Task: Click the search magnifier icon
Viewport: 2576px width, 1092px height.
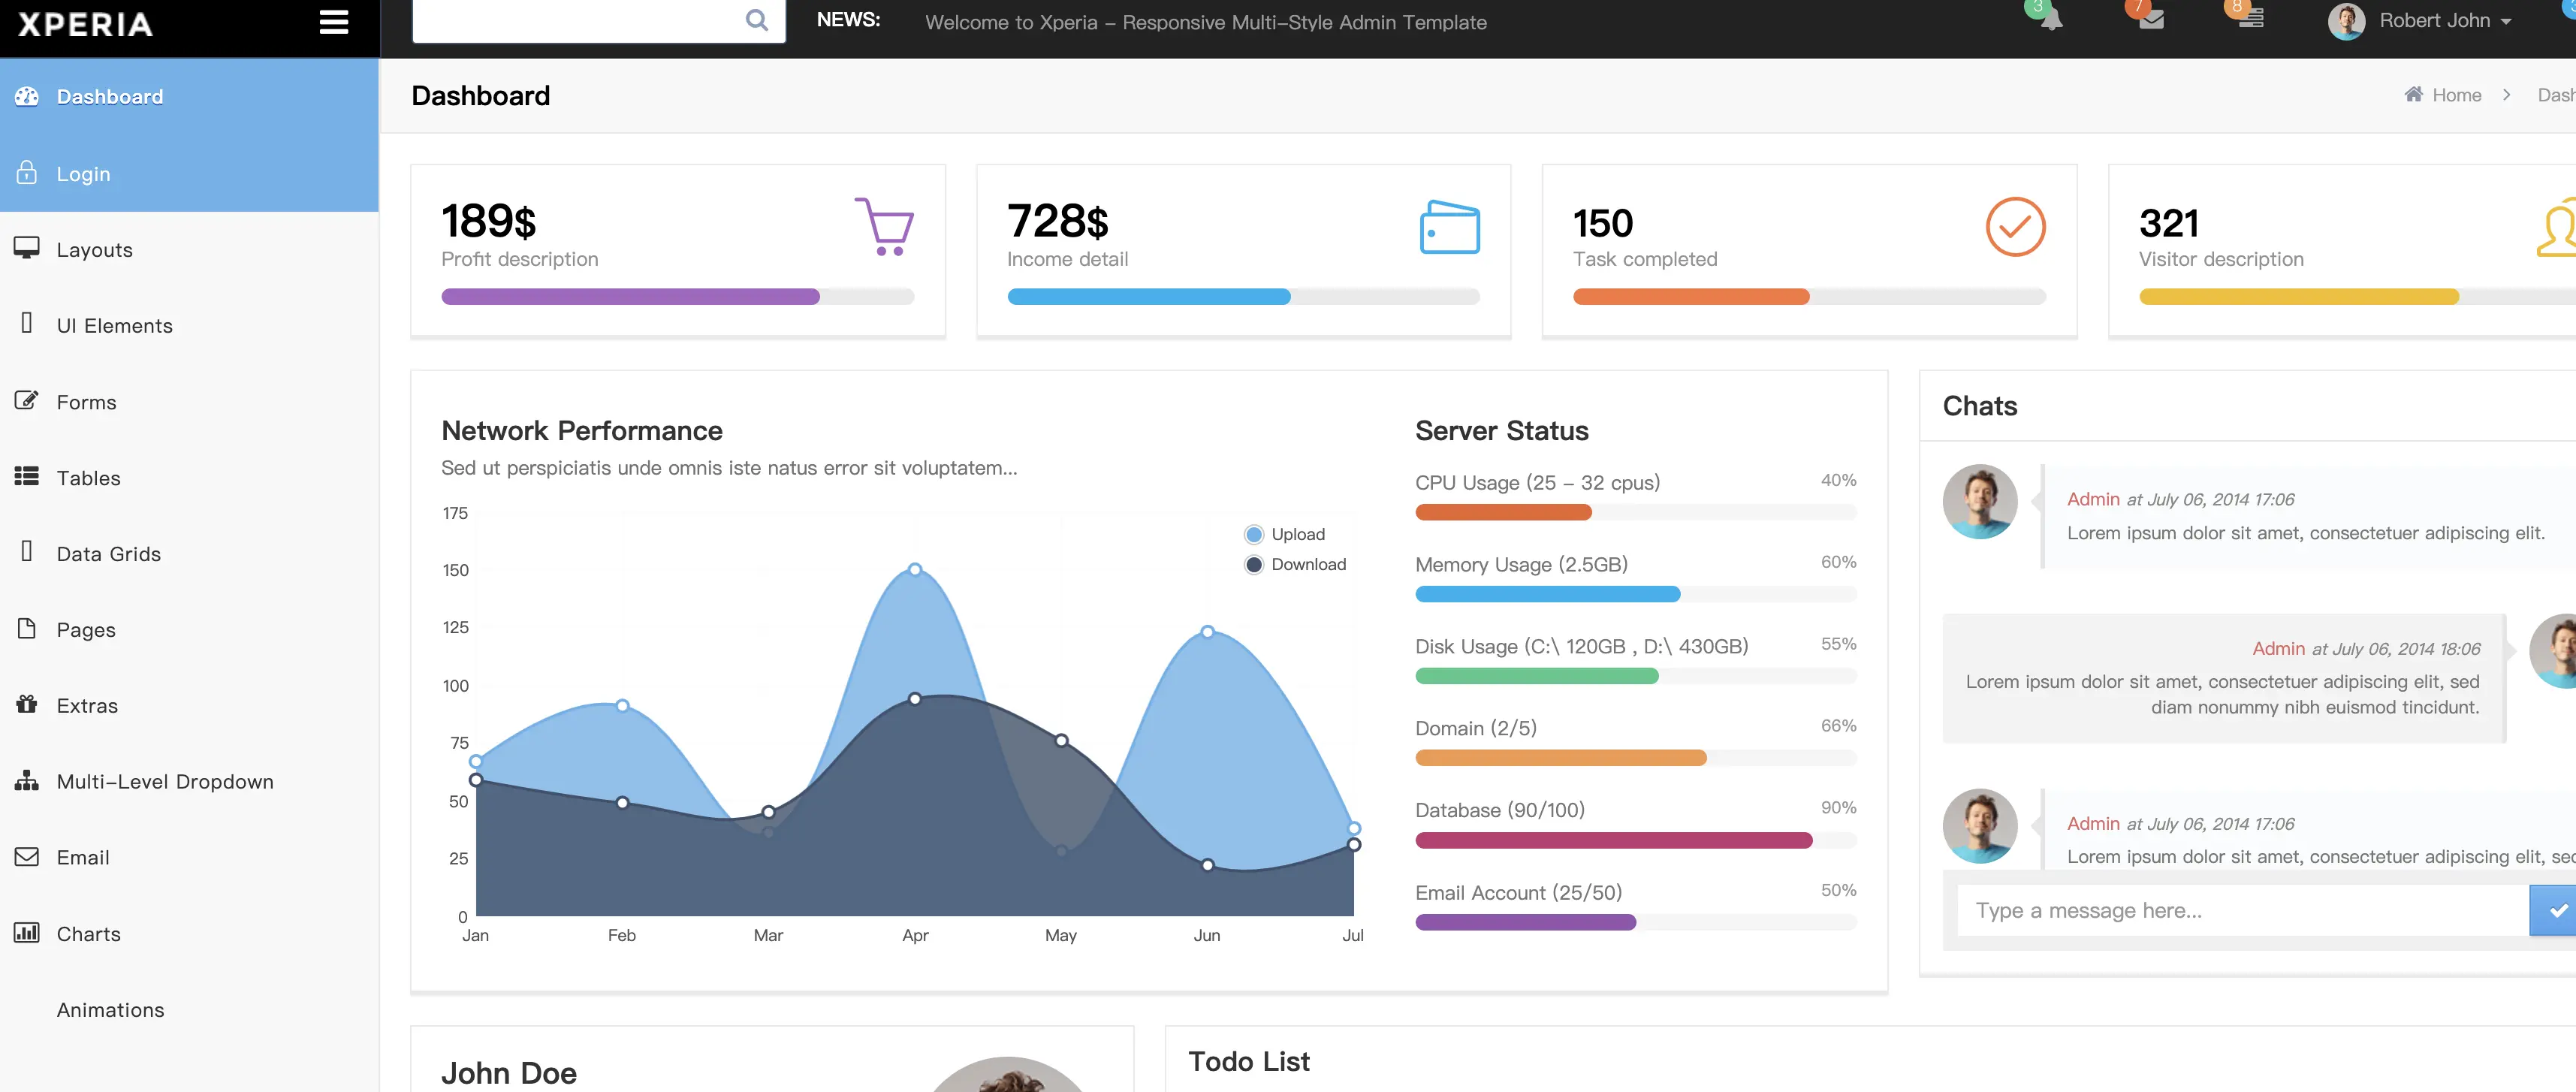Action: (x=757, y=20)
